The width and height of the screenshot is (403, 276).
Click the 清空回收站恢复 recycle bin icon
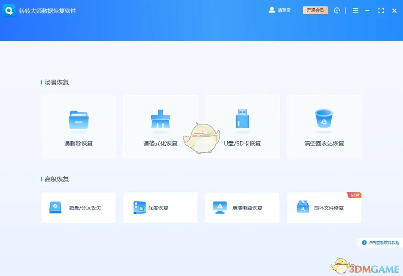coord(324,119)
